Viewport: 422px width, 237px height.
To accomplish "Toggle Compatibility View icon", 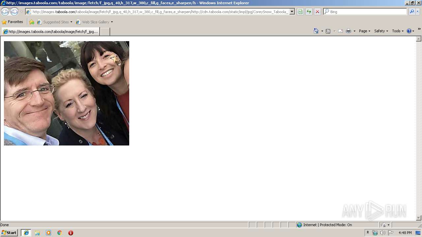I will (300, 12).
